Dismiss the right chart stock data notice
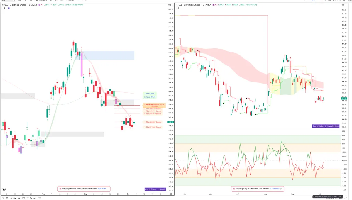Viewport: 352px width, 200px height. tap(281, 189)
